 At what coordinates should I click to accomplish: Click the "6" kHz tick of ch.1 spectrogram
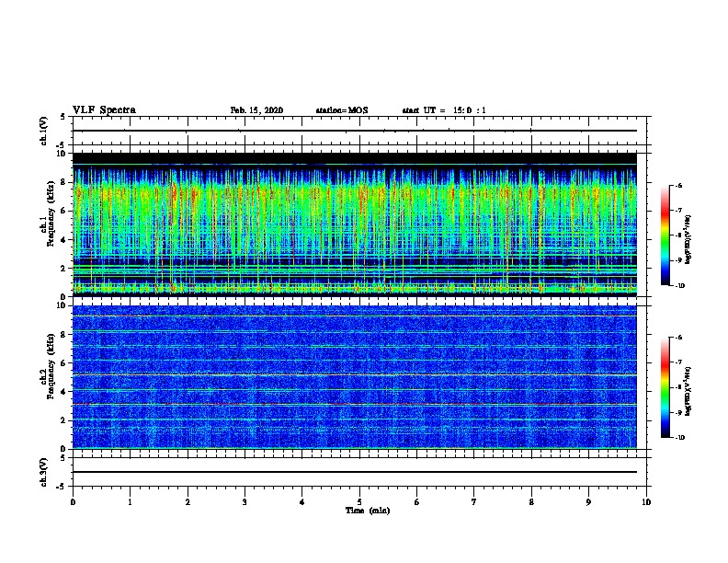click(x=63, y=211)
